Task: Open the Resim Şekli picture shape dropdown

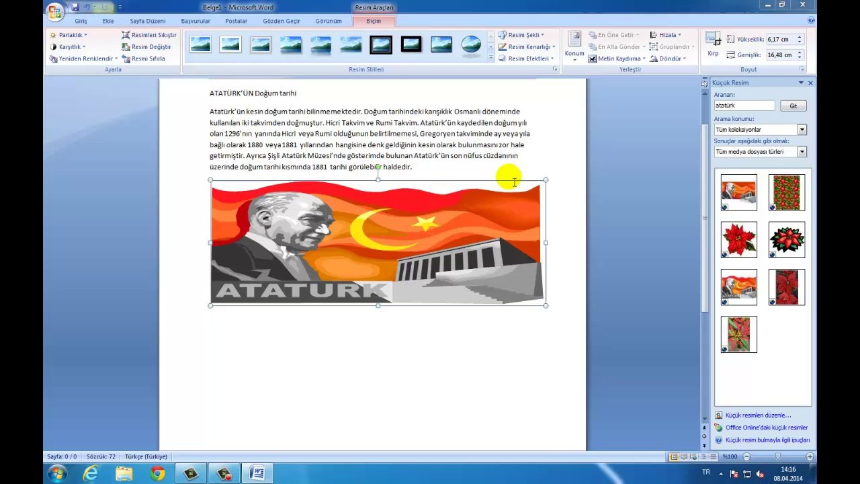Action: click(521, 35)
